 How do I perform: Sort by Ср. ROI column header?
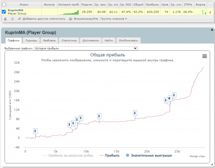click(x=125, y=5)
